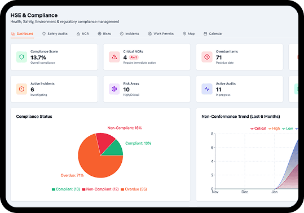Click the red triangle Critical NCRs icon
Screen dimensions: 304x213
coord(114,57)
